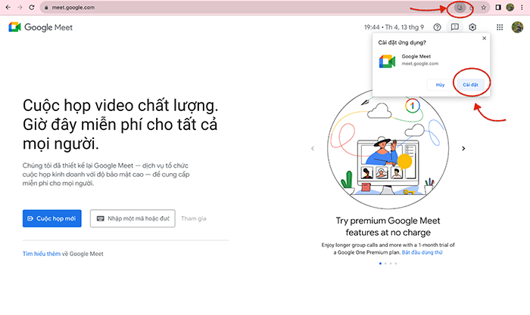The height and width of the screenshot is (315, 530).
Task: Start a Cuộc họp mới new meeting
Action: (x=52, y=218)
